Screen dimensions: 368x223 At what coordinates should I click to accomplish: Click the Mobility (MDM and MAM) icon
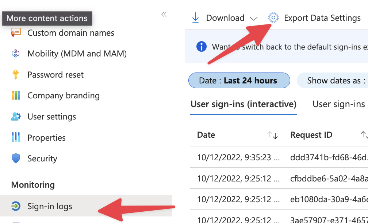(x=15, y=53)
